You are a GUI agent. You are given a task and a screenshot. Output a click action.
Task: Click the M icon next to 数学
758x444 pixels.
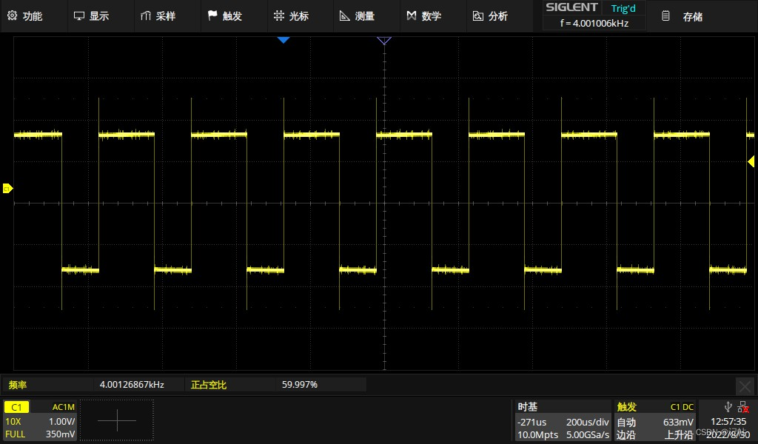412,16
